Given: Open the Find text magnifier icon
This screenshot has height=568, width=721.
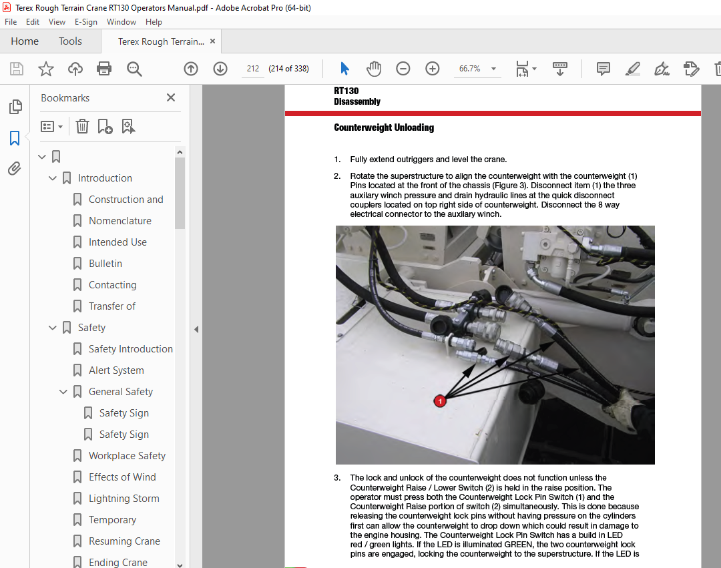Looking at the screenshot, I should pos(134,69).
